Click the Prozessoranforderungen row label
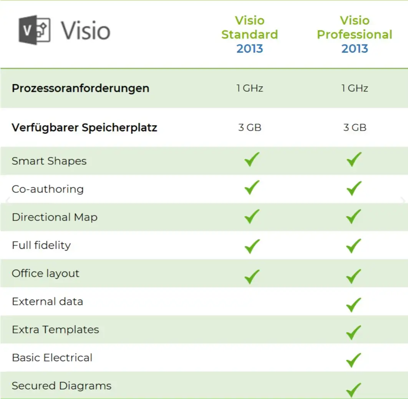Screen dimensions: 408x399 click(80, 88)
